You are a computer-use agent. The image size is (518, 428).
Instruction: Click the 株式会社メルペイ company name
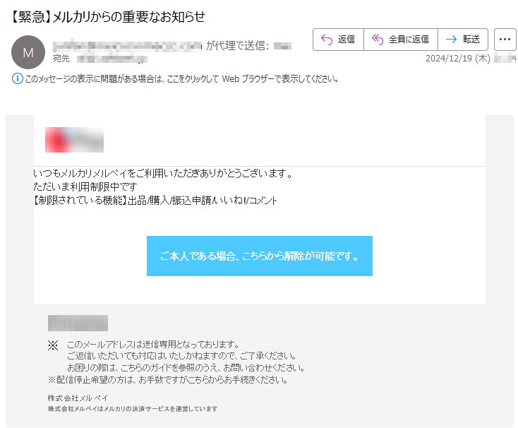pos(78,398)
